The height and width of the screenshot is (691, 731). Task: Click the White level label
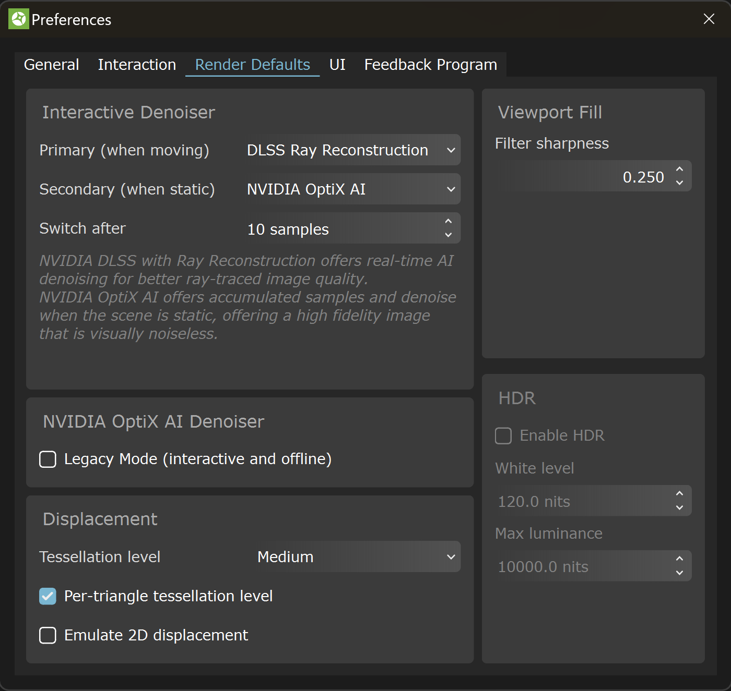(535, 468)
